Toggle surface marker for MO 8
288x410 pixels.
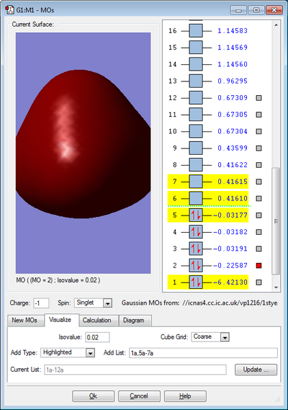(259, 165)
